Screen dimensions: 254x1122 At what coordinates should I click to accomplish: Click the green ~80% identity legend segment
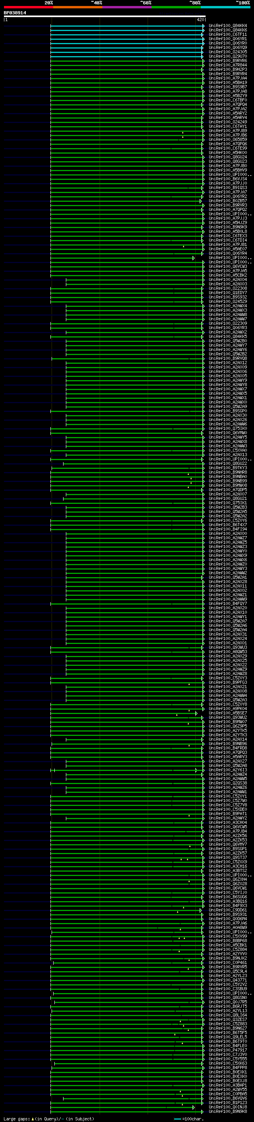[x=176, y=7]
